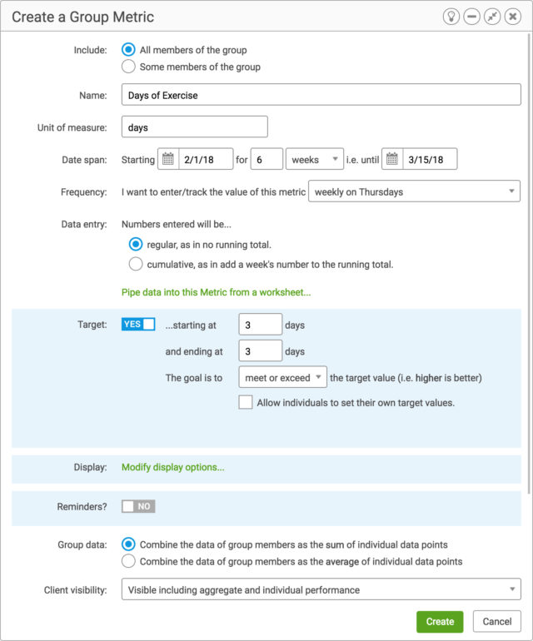533x641 pixels.
Task: Click the Unit of measure field
Action: click(195, 127)
